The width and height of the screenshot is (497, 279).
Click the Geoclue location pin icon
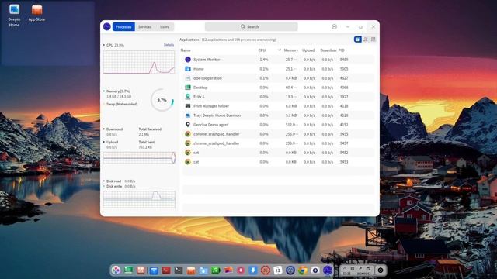pyautogui.click(x=188, y=125)
